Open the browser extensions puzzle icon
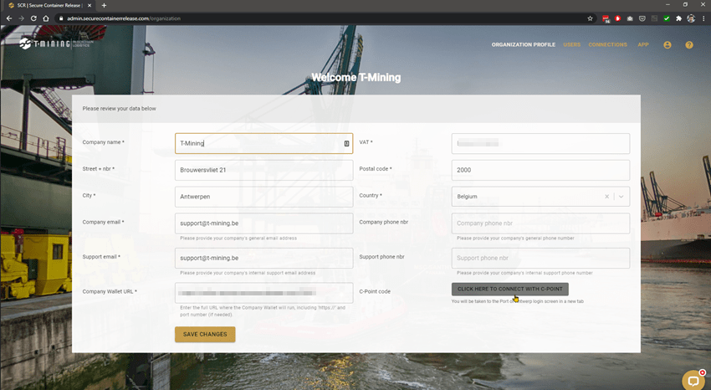 tap(678, 18)
